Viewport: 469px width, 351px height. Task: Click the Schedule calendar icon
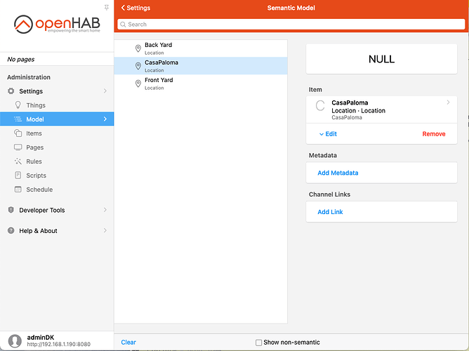point(19,190)
